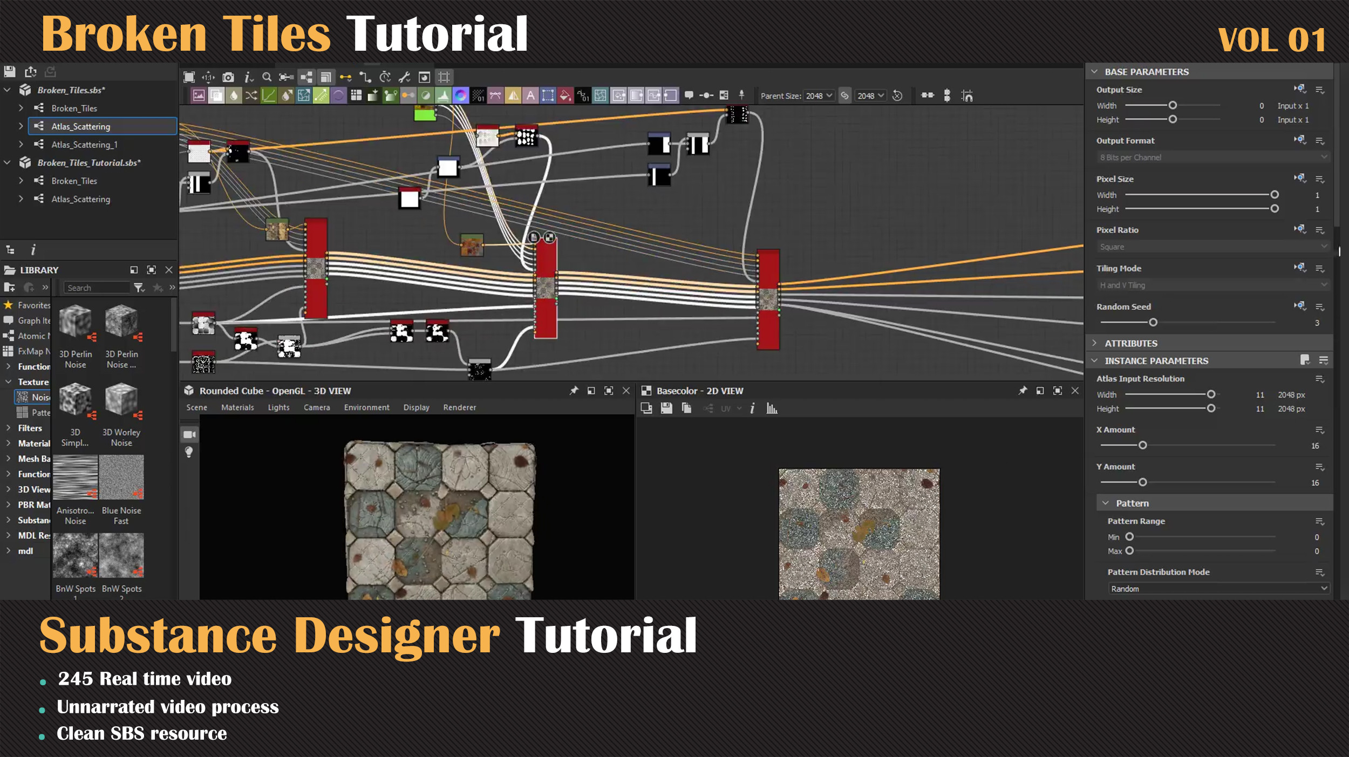Save package using floppy disk icon
The image size is (1349, 757).
(x=10, y=71)
